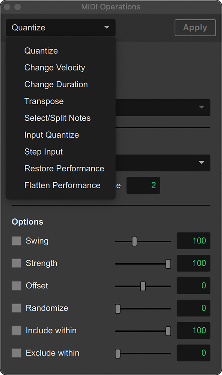Screen dimensions: 222x375
Task: Click the Swing slider handle
Action: [x=134, y=241]
